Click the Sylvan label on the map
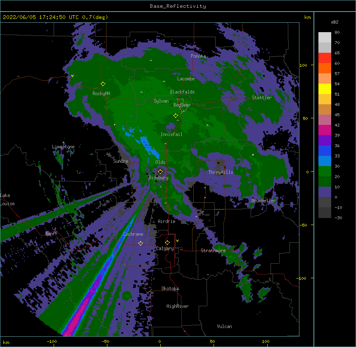 tap(161, 101)
